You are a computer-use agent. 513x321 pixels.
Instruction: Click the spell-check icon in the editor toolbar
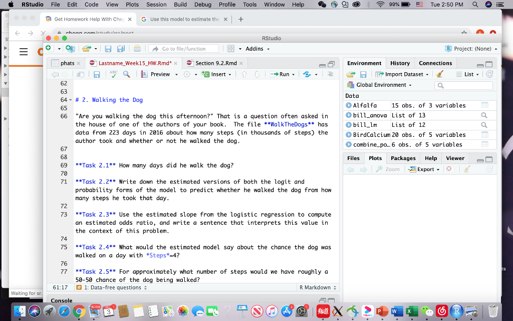(x=113, y=74)
